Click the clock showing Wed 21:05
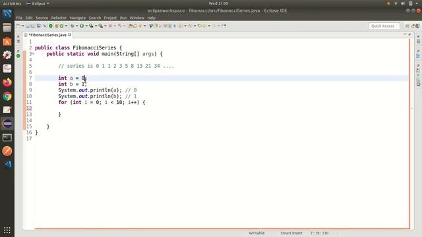This screenshot has height=237, width=422. [218, 3]
